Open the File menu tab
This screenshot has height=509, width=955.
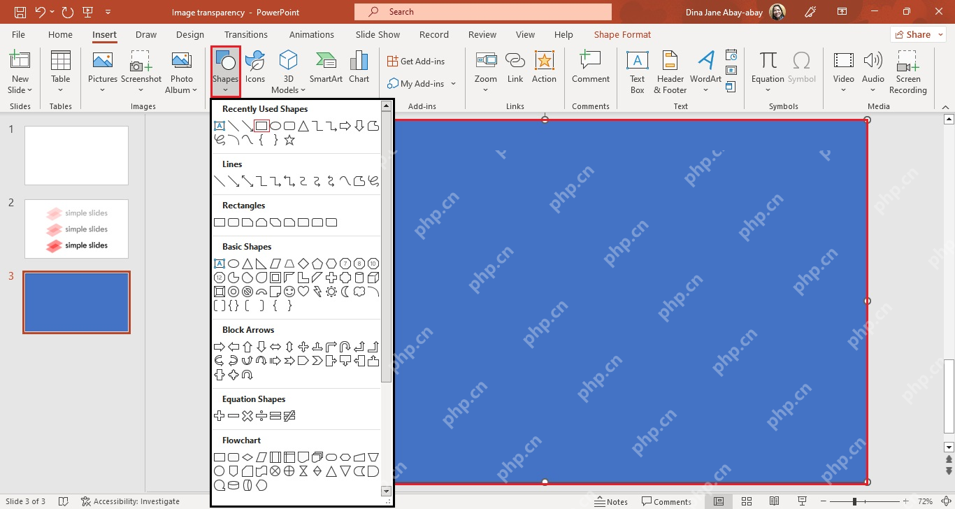coord(18,34)
